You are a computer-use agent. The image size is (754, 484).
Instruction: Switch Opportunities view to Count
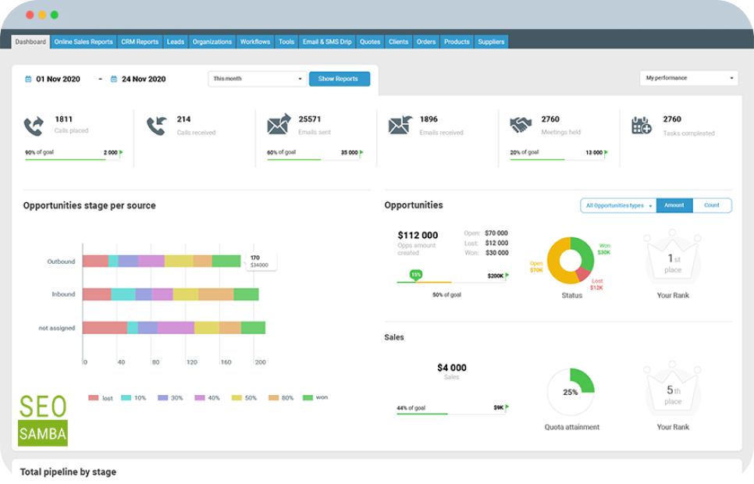click(711, 205)
